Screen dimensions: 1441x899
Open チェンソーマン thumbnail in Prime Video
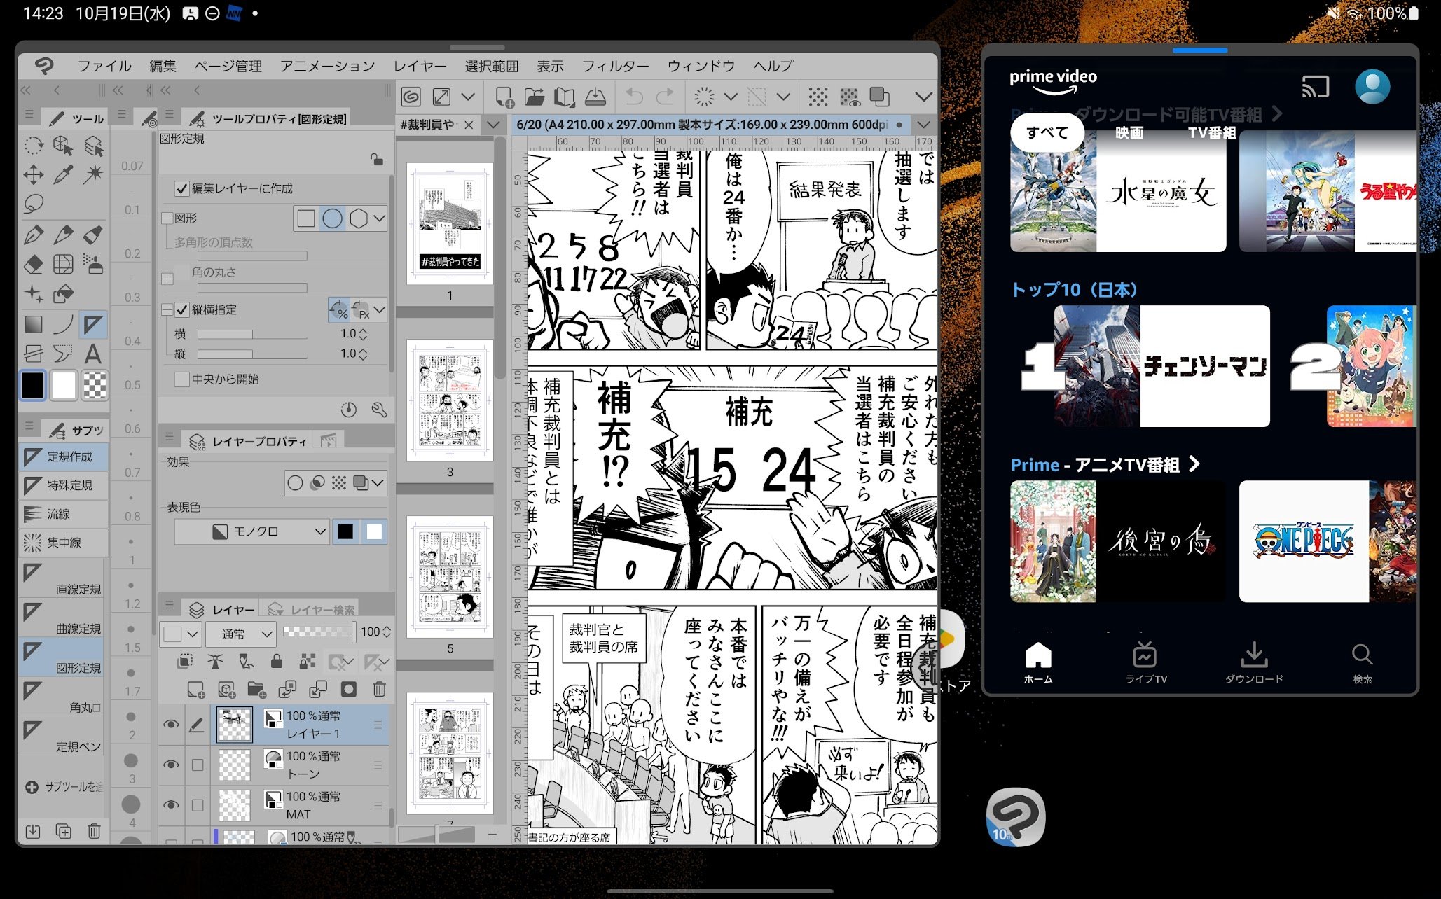pos(1161,365)
